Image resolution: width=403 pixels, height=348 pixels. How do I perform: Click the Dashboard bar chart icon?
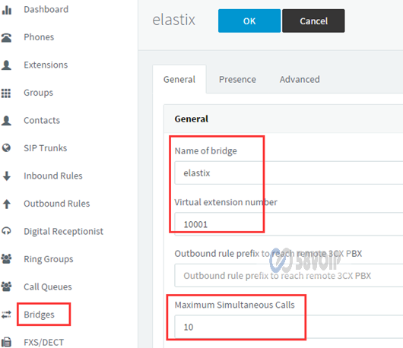(6, 10)
